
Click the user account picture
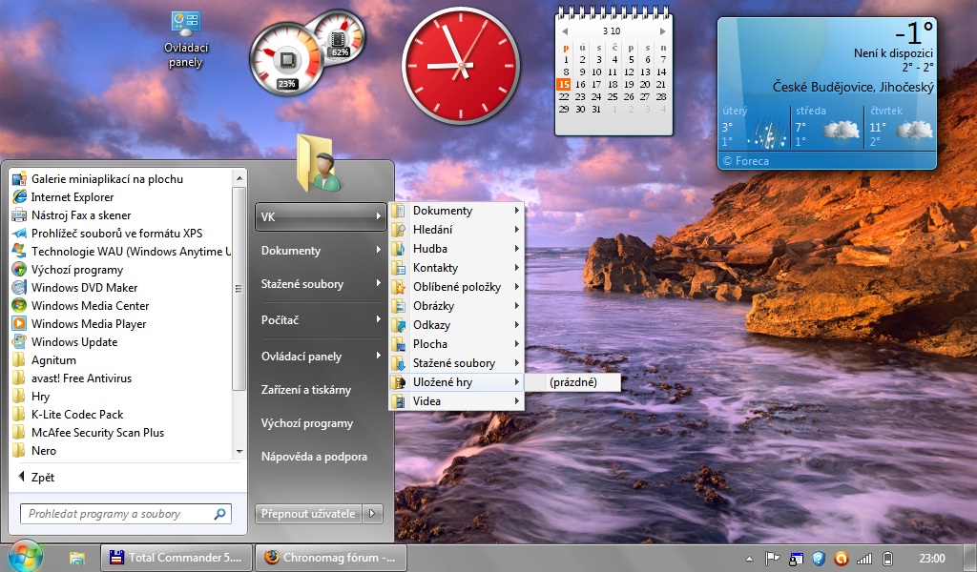319,164
